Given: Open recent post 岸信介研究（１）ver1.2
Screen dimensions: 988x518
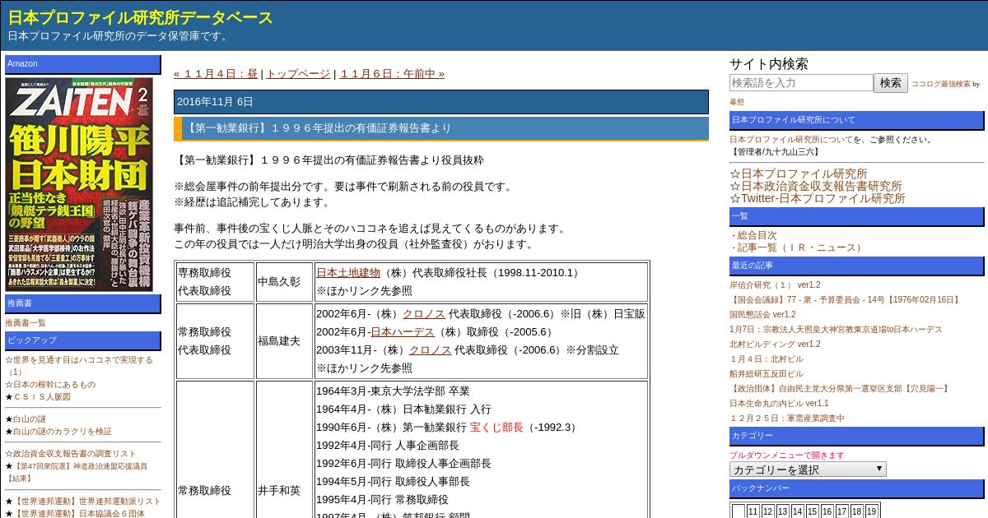Looking at the screenshot, I should coord(775,285).
